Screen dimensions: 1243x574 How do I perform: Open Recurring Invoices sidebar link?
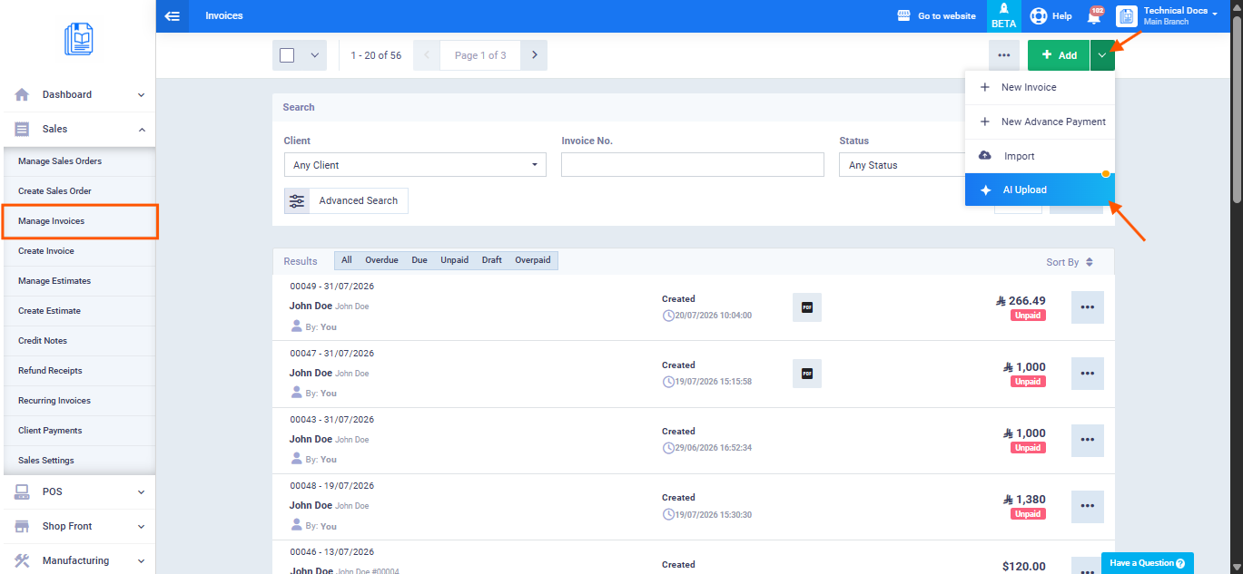78,401
